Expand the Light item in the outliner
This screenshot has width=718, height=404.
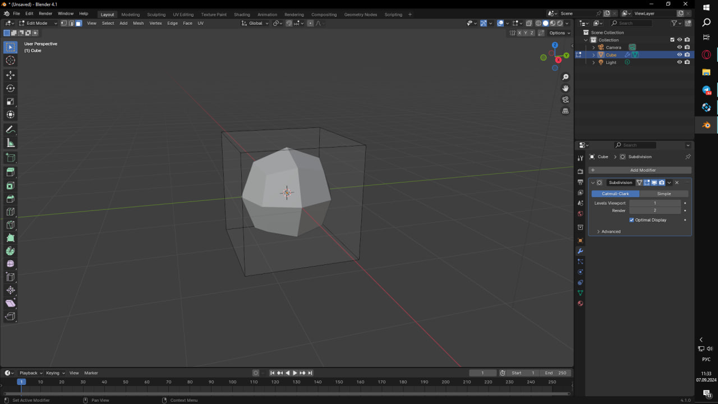pos(593,62)
